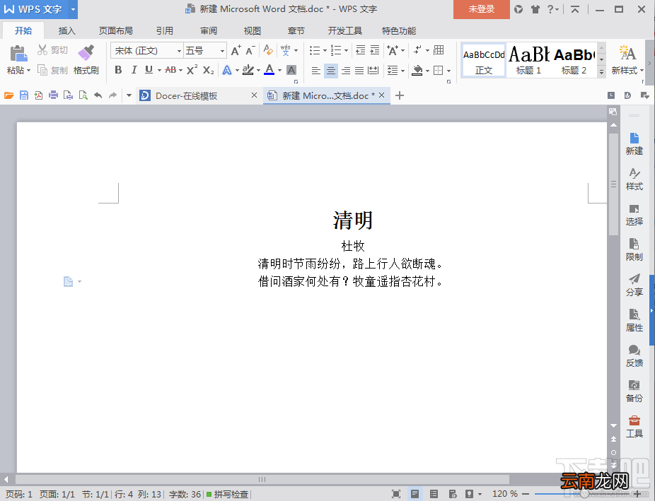Switch to the 插入 ribbon tab

(x=66, y=30)
